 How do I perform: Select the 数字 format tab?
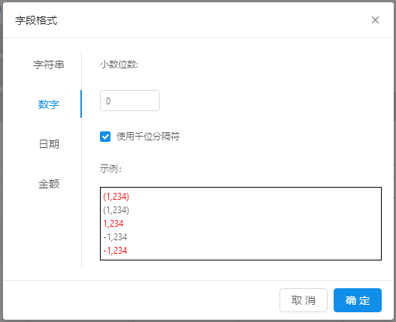tap(49, 104)
